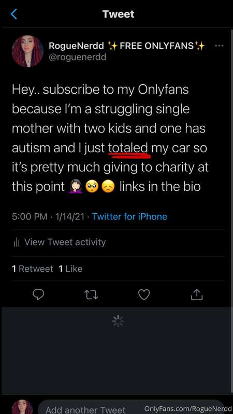Tap the bar chart analytics icon
The height and width of the screenshot is (414, 233).
coord(17,242)
